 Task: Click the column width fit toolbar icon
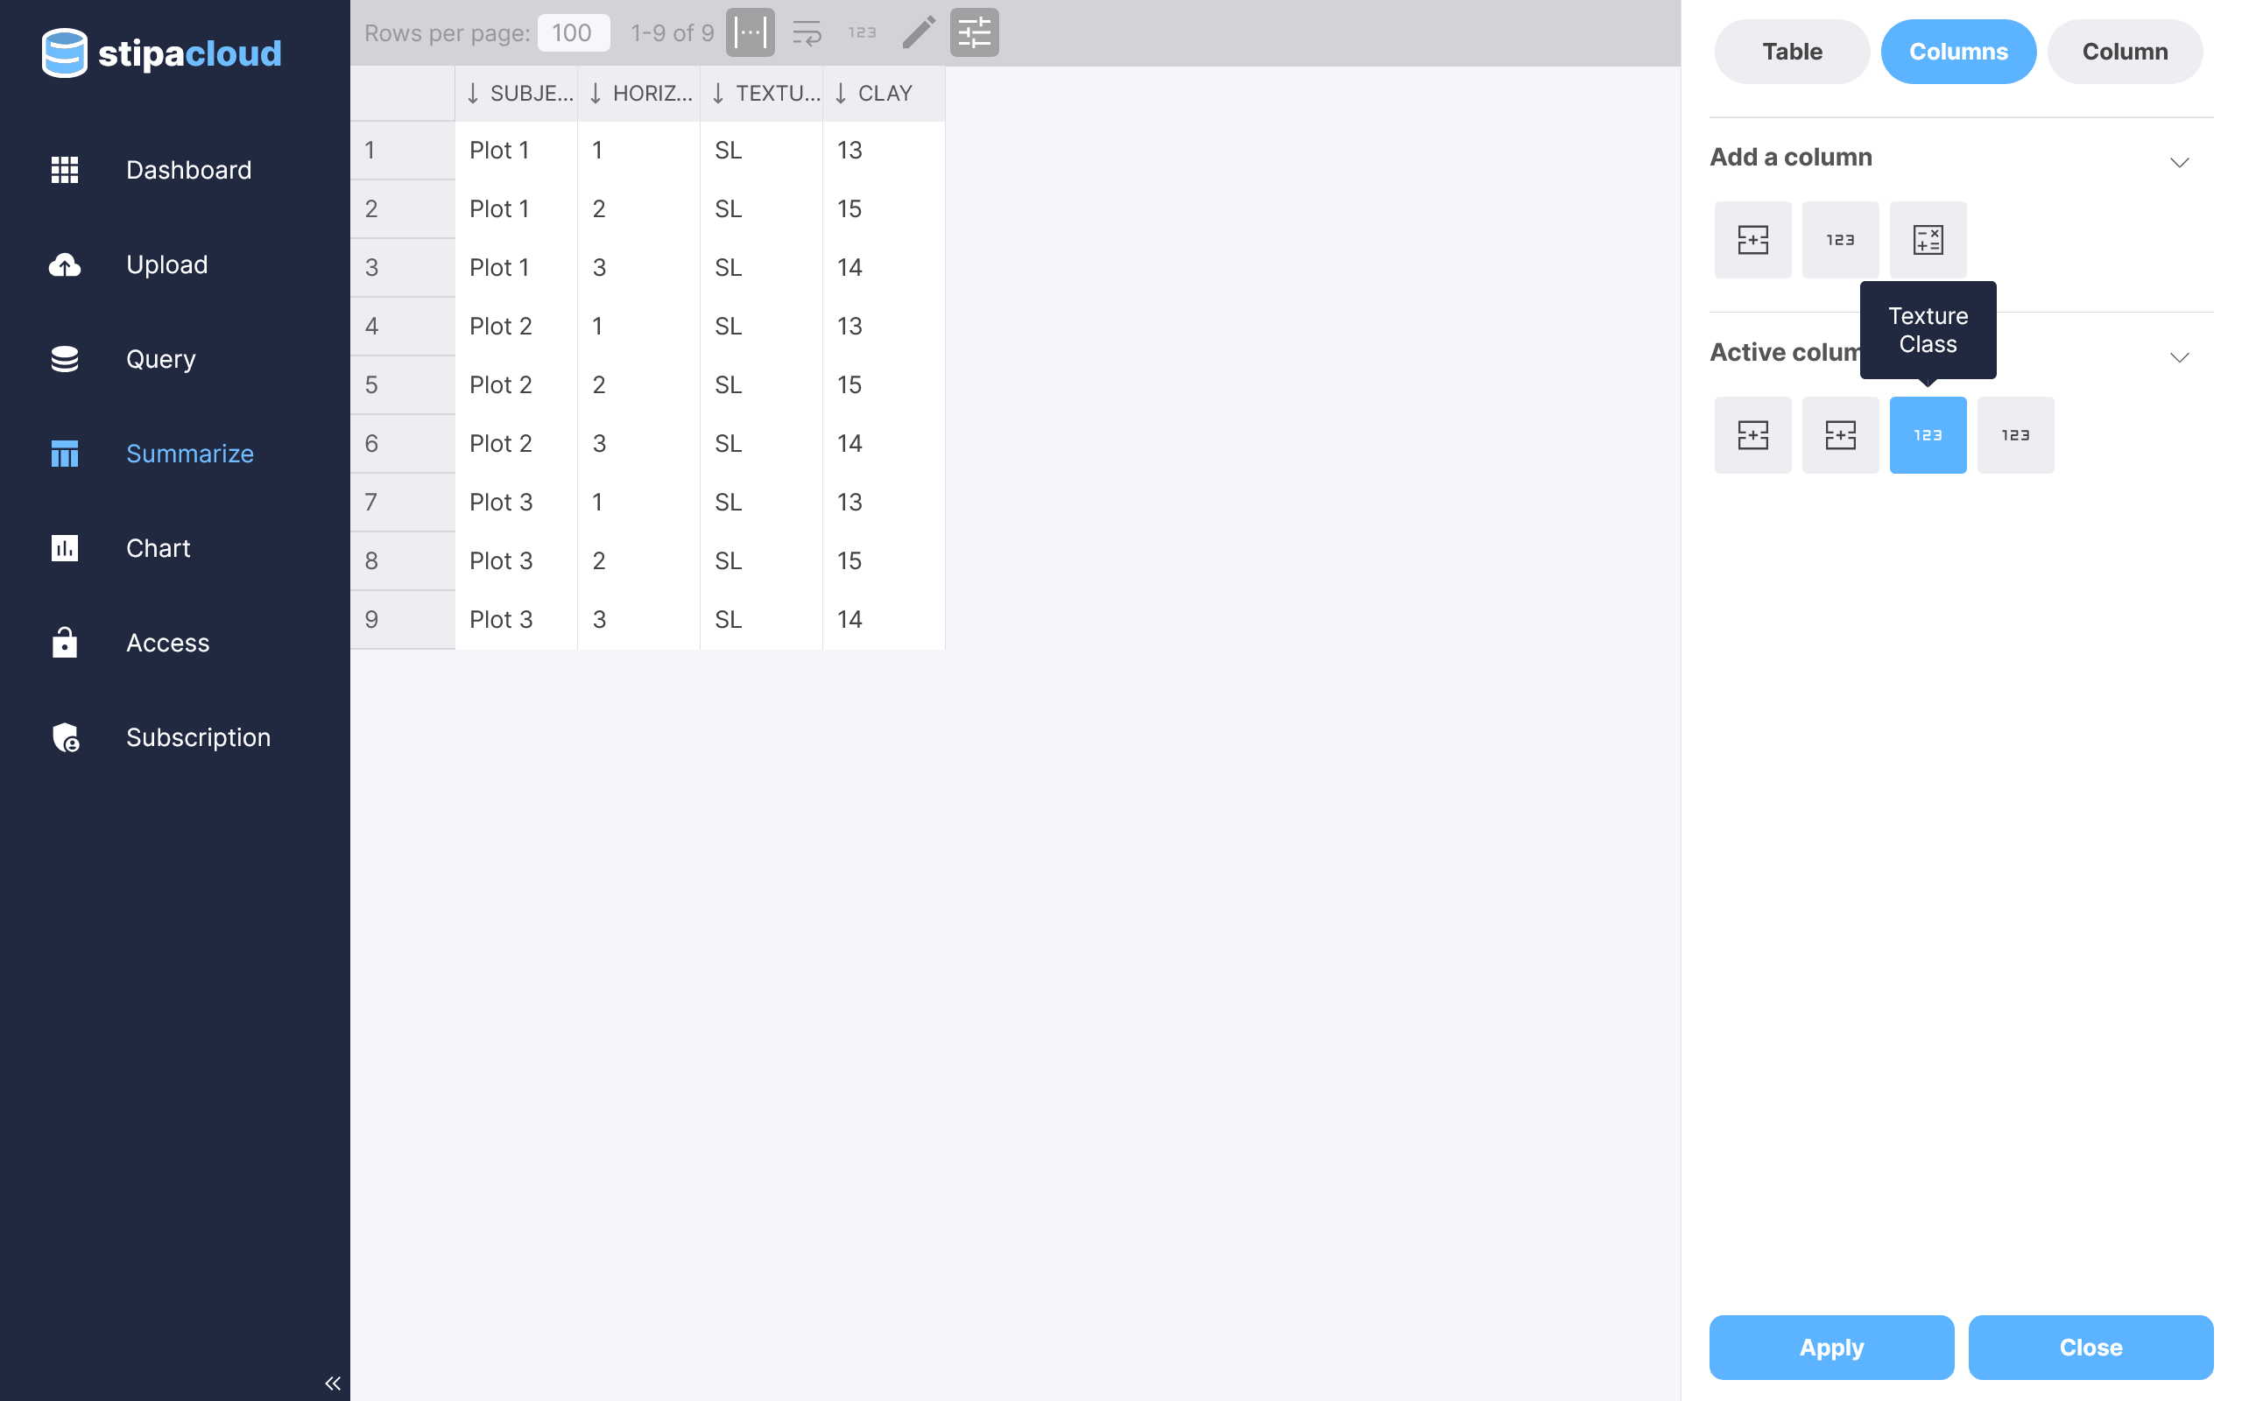click(x=750, y=33)
